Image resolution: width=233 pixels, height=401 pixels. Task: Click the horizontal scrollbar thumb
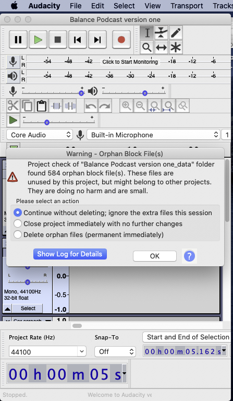pyautogui.click(x=77, y=326)
